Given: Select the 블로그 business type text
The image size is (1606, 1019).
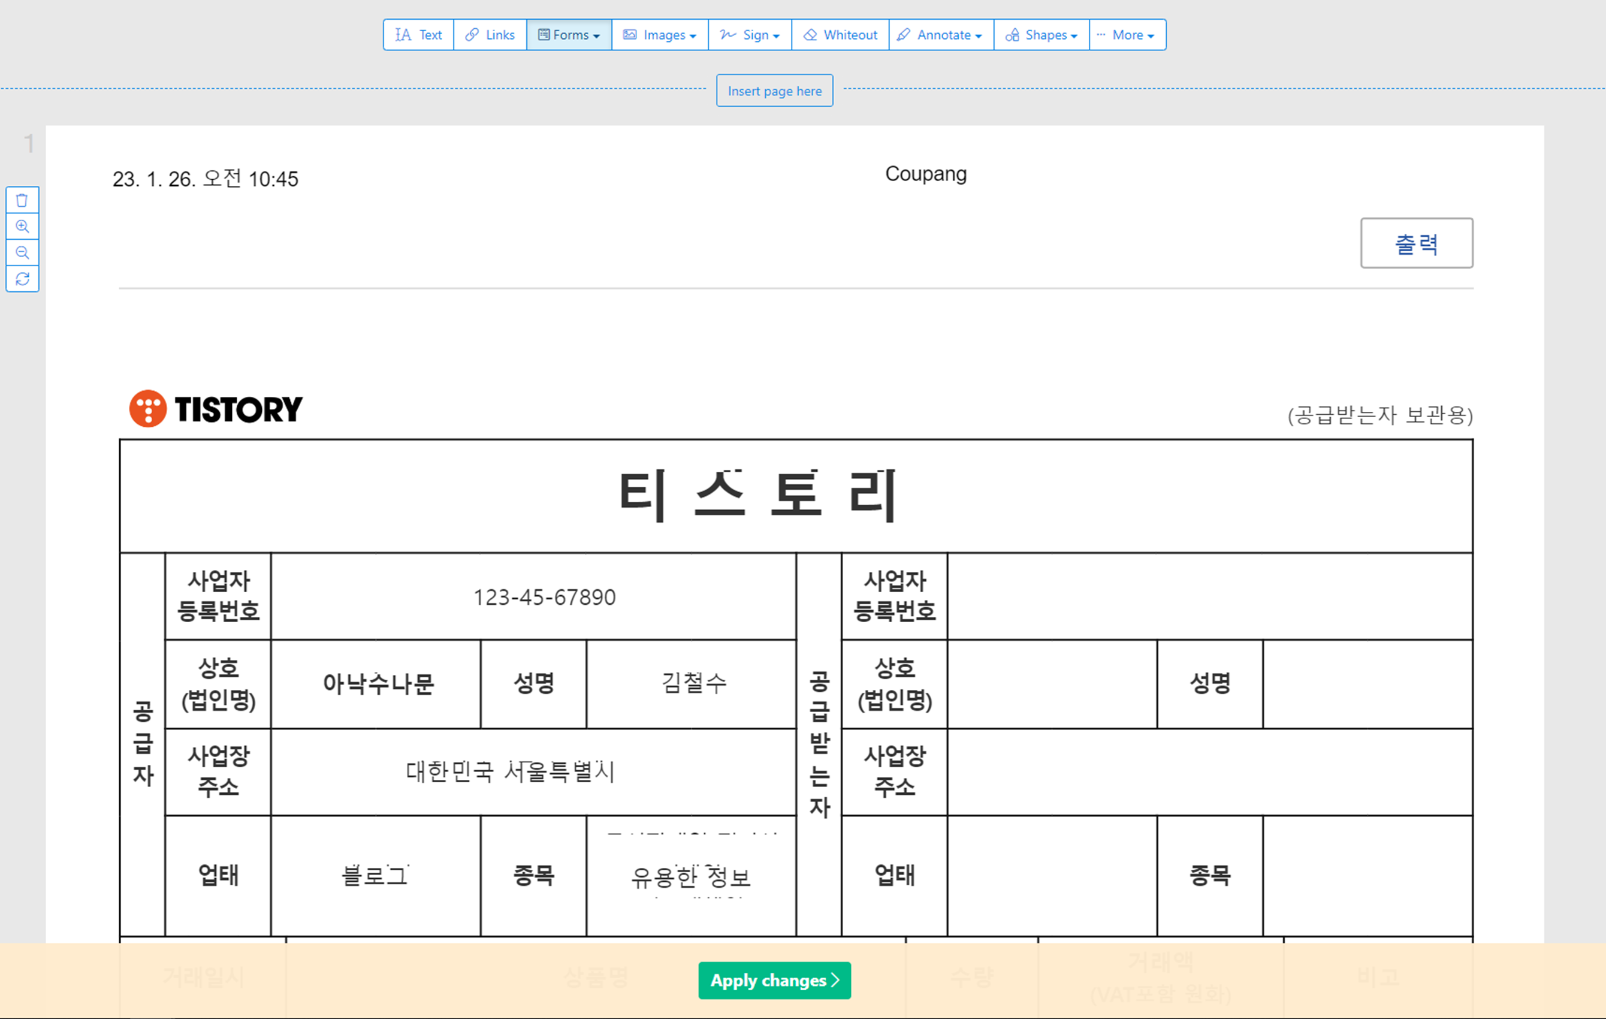Looking at the screenshot, I should [x=375, y=875].
